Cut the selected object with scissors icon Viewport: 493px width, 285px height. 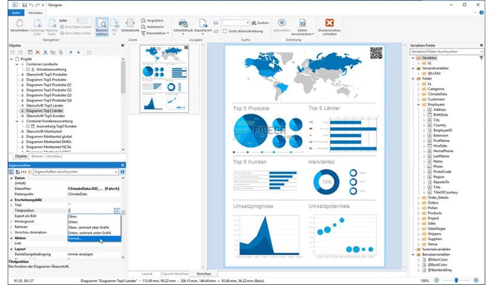[x=45, y=52]
